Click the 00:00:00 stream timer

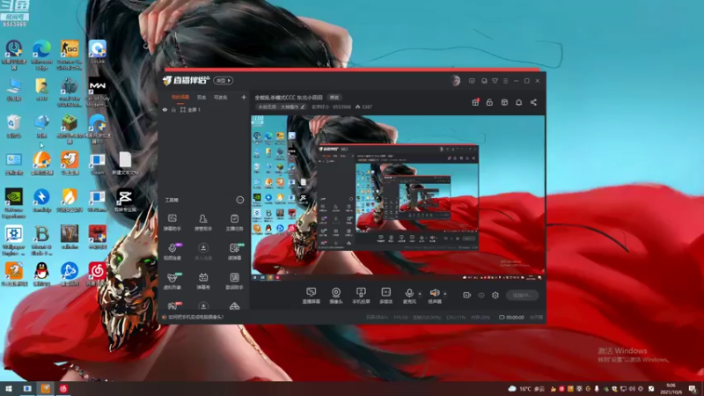[515, 318]
